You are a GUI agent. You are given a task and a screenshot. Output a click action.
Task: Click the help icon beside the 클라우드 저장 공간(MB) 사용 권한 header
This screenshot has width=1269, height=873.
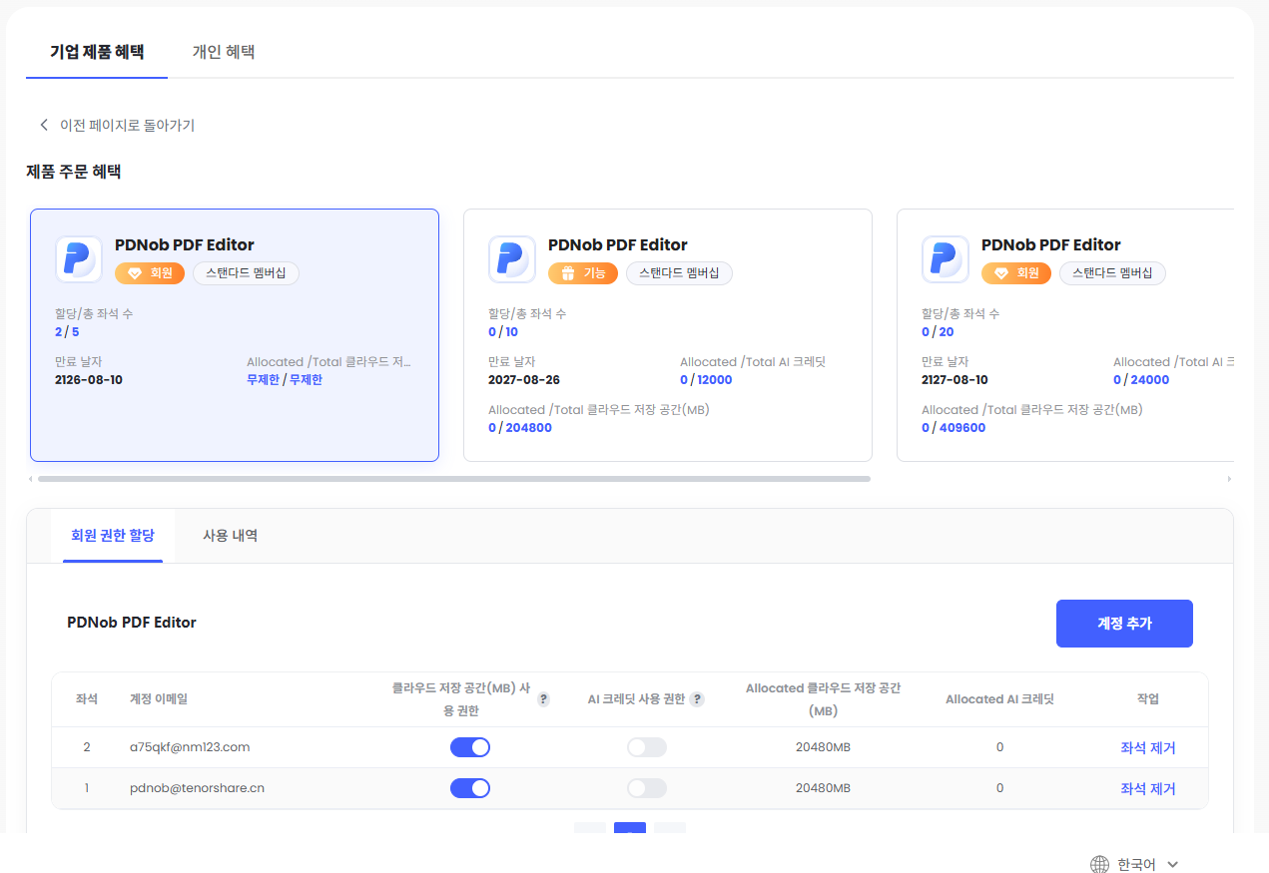coord(543,699)
